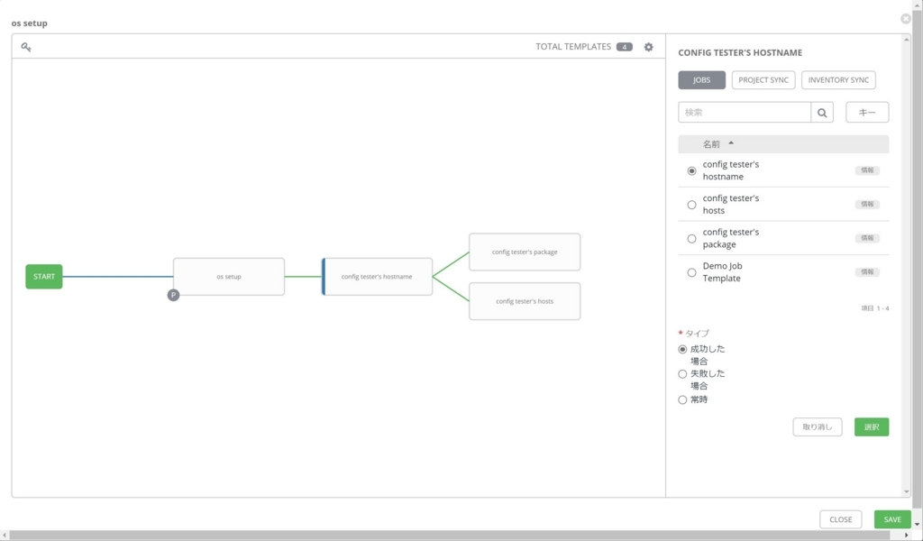Choose the 常時 type option
This screenshot has height=541, width=923.
point(682,399)
